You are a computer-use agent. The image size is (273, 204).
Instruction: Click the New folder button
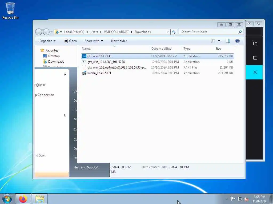(119, 41)
